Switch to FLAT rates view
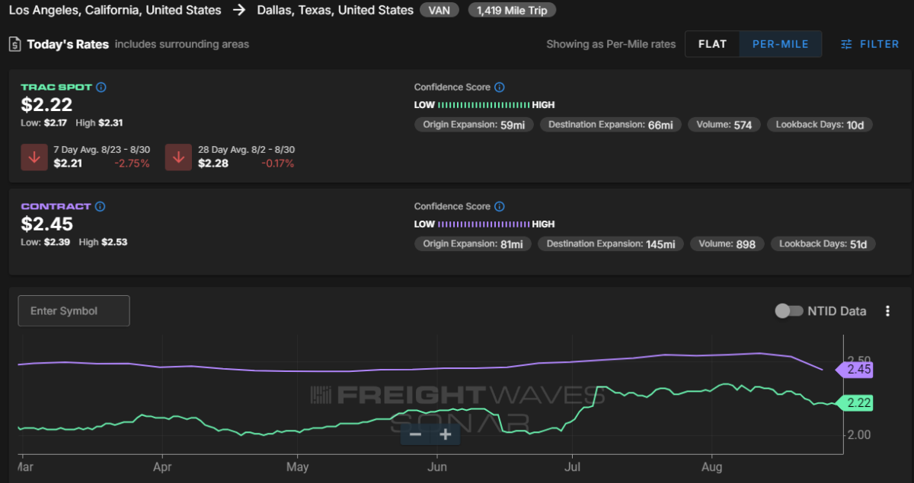Image resolution: width=914 pixels, height=483 pixels. (712, 44)
